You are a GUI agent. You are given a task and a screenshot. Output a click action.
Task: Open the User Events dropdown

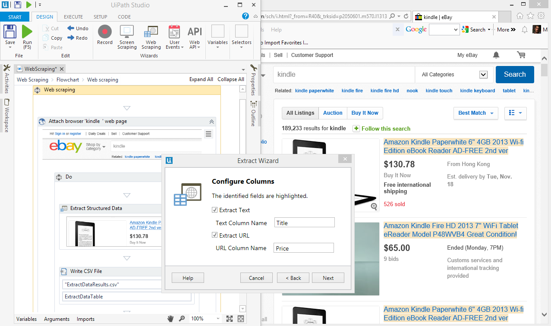[x=174, y=37]
